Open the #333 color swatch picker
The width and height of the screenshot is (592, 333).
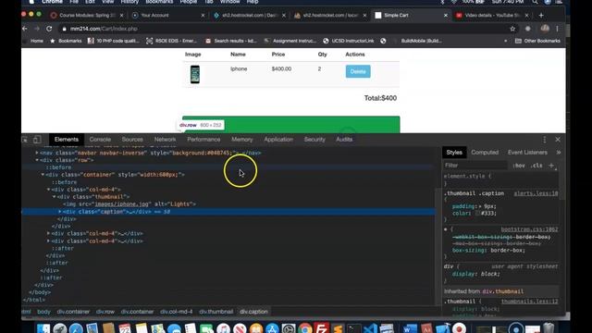pyautogui.click(x=477, y=214)
